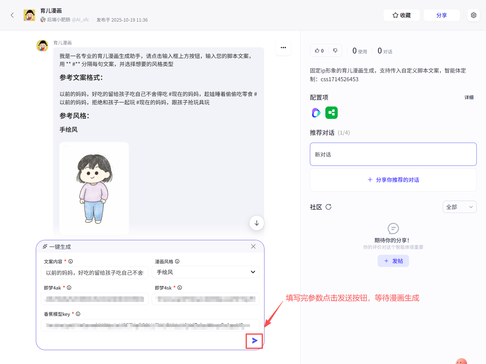Viewport: 486px width, 364px height.
Task: Click the chat bubble icon above 期待你的分享
Action: [393, 229]
